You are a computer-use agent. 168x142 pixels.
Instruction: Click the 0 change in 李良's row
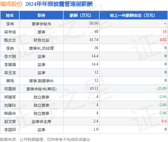click(x=165, y=48)
